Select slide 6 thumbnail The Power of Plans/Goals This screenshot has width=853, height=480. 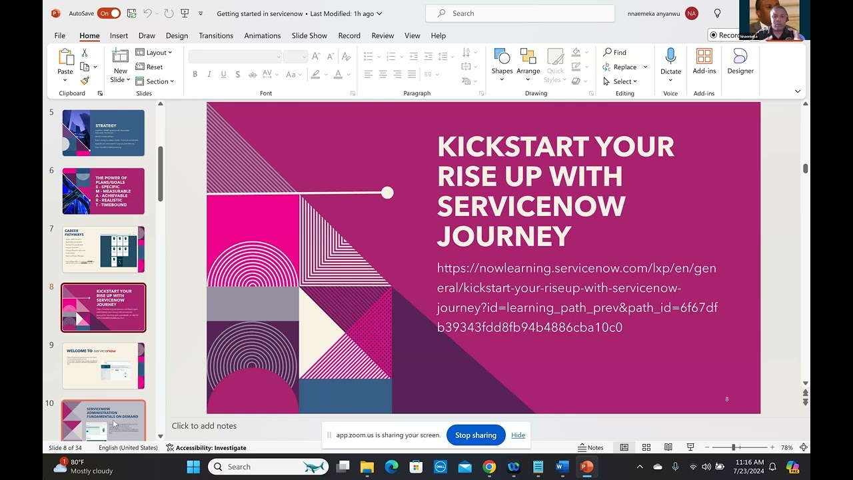point(103,191)
